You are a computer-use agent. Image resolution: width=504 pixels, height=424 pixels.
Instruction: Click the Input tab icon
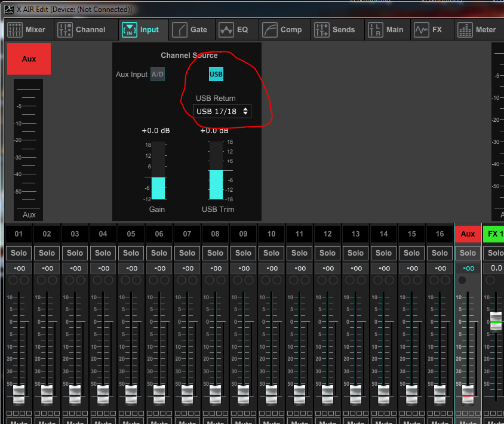coord(130,30)
